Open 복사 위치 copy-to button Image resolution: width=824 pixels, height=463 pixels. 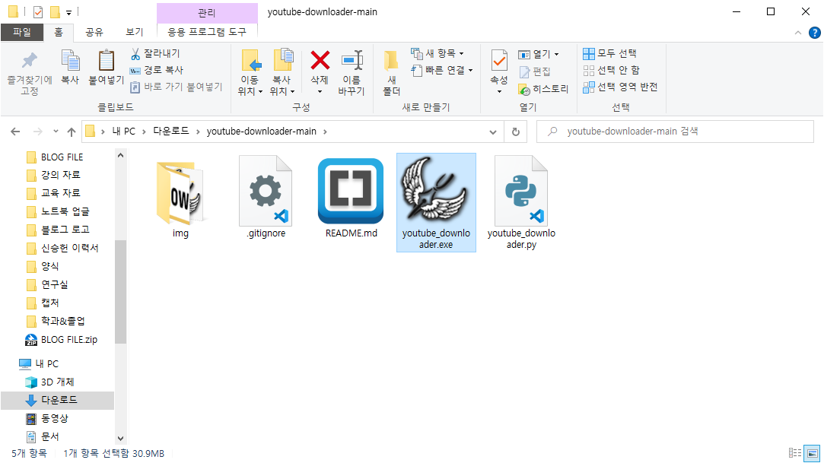(x=282, y=72)
